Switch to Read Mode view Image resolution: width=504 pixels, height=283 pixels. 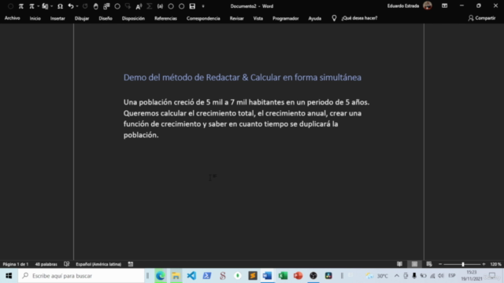click(x=399, y=264)
